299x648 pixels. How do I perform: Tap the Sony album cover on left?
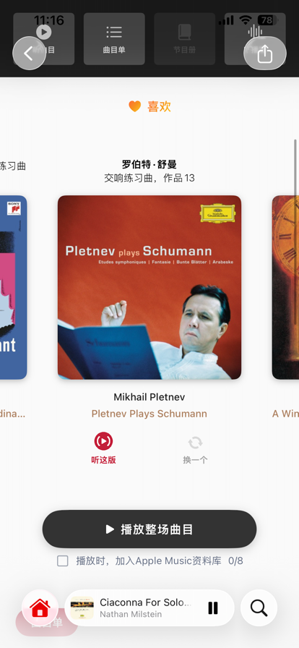13,287
